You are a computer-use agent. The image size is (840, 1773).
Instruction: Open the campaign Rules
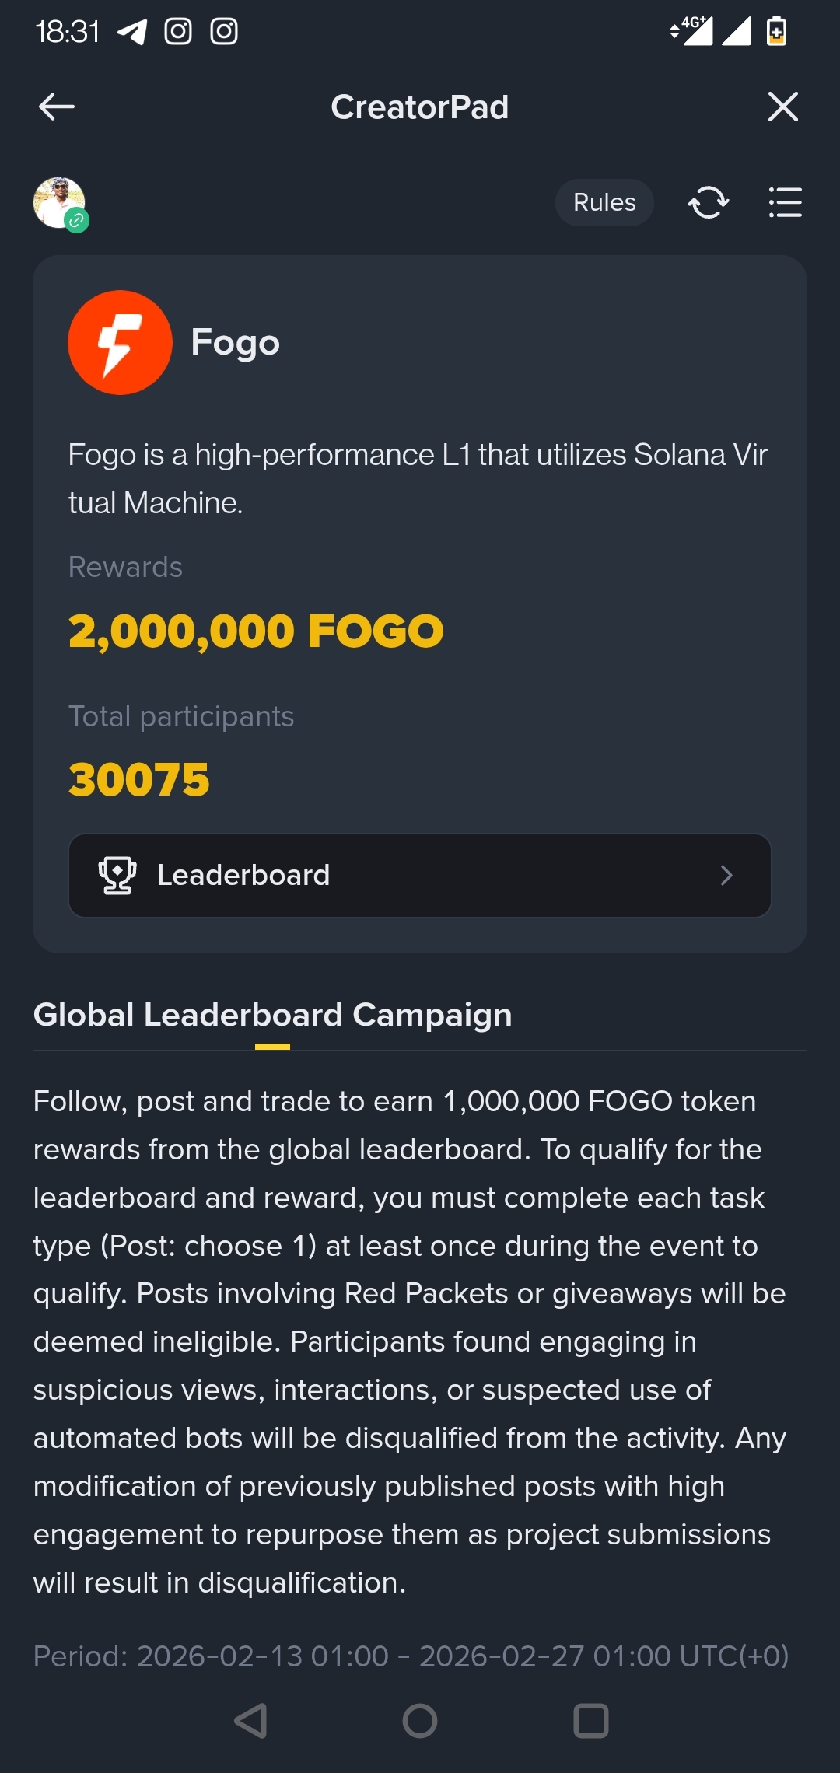(604, 202)
